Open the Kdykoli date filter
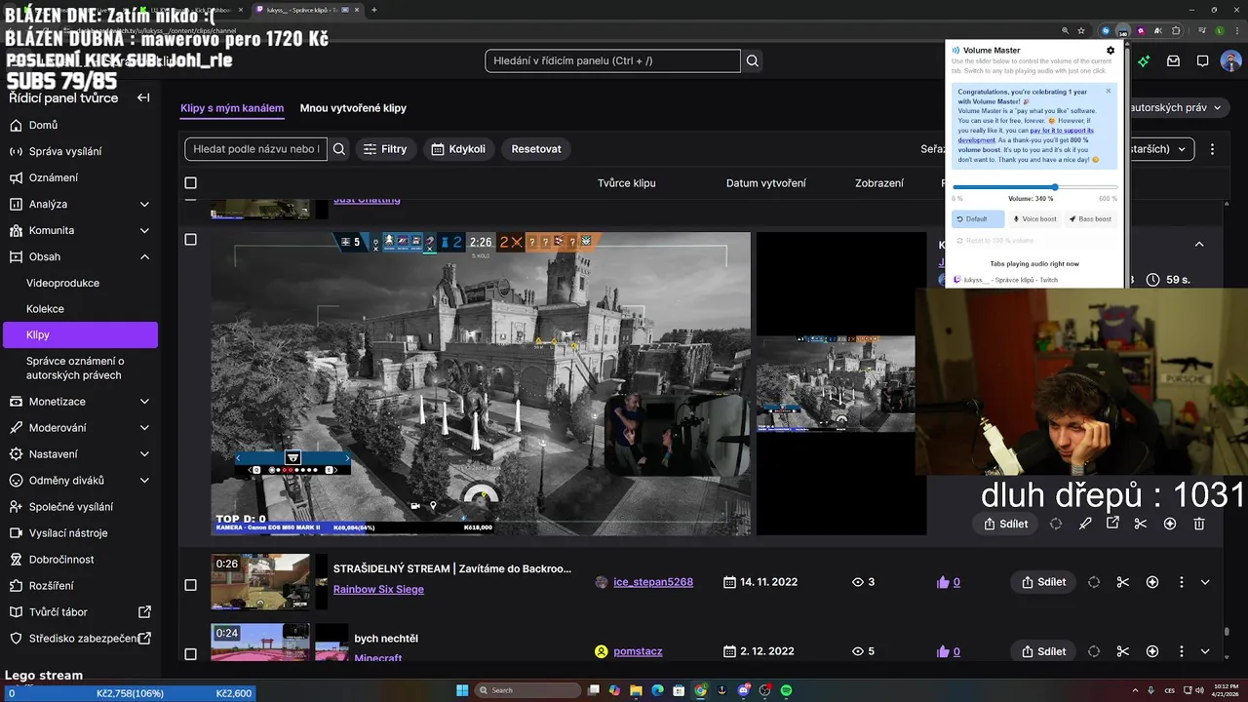The image size is (1248, 702). 458,149
